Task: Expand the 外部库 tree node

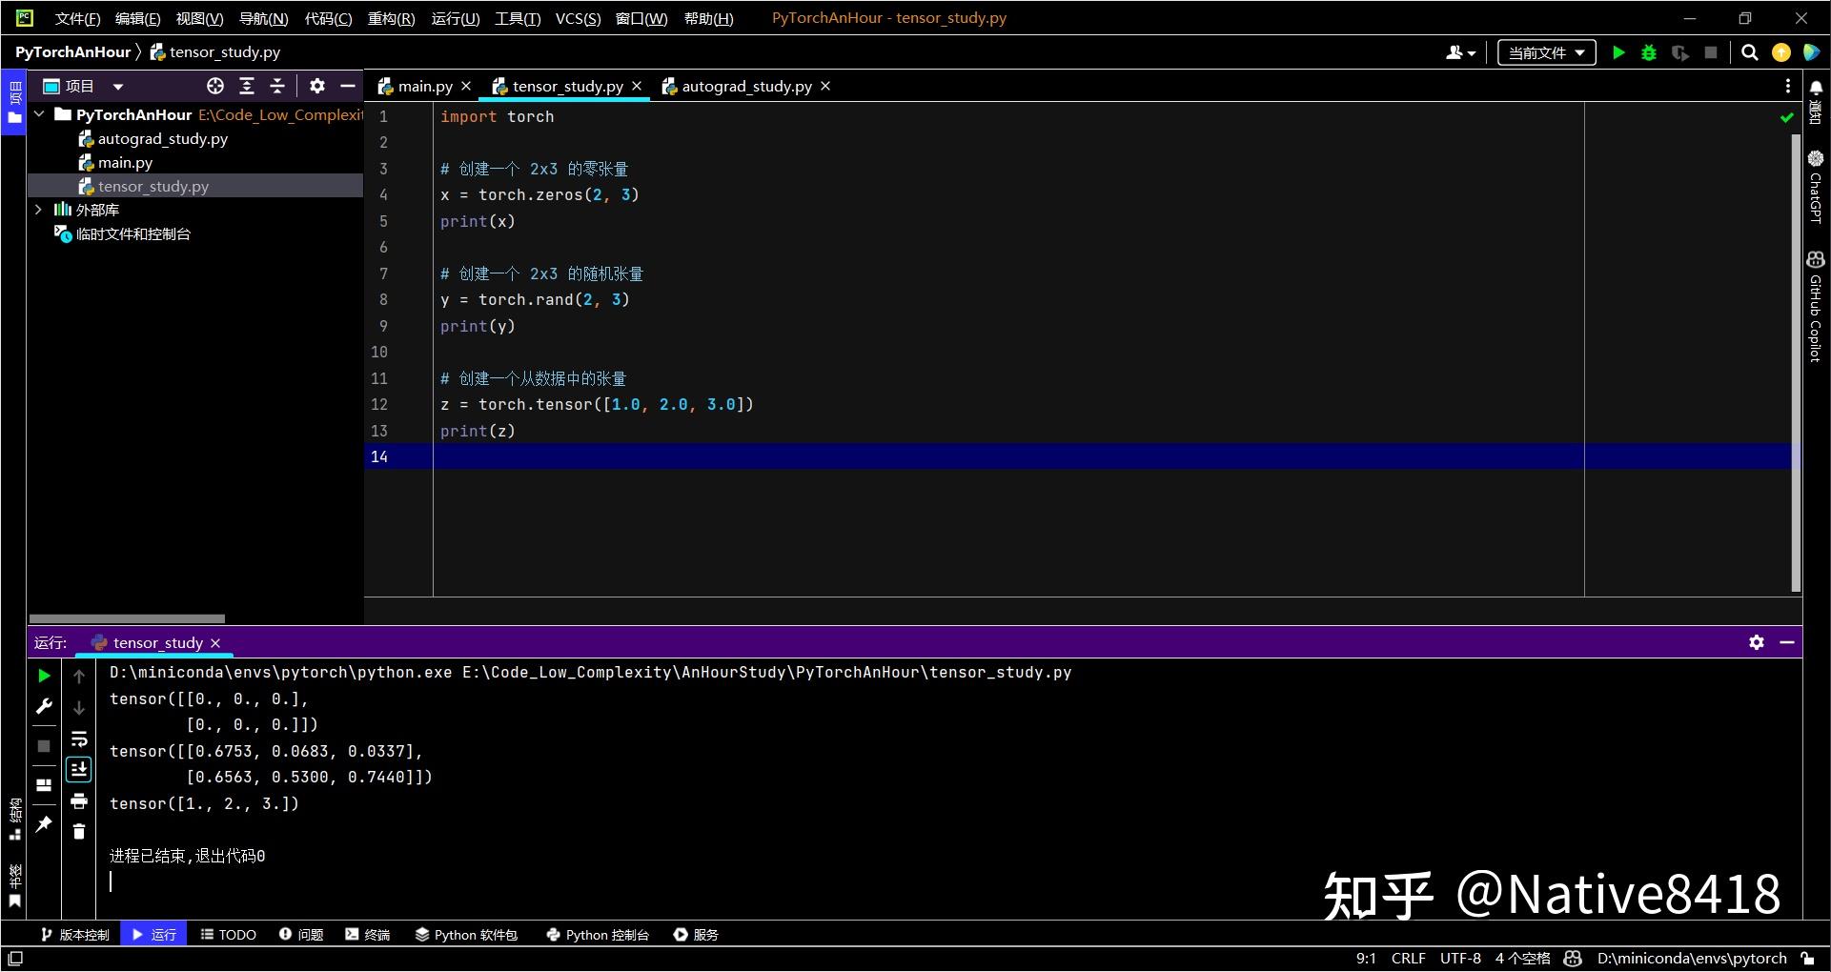Action: (x=39, y=210)
